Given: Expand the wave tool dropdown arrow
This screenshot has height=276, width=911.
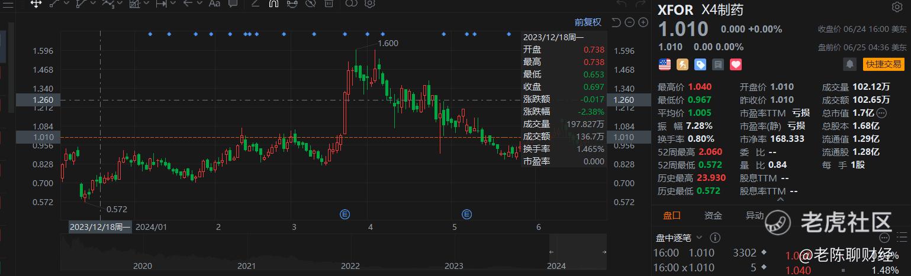Looking at the screenshot, I should click(x=120, y=3).
